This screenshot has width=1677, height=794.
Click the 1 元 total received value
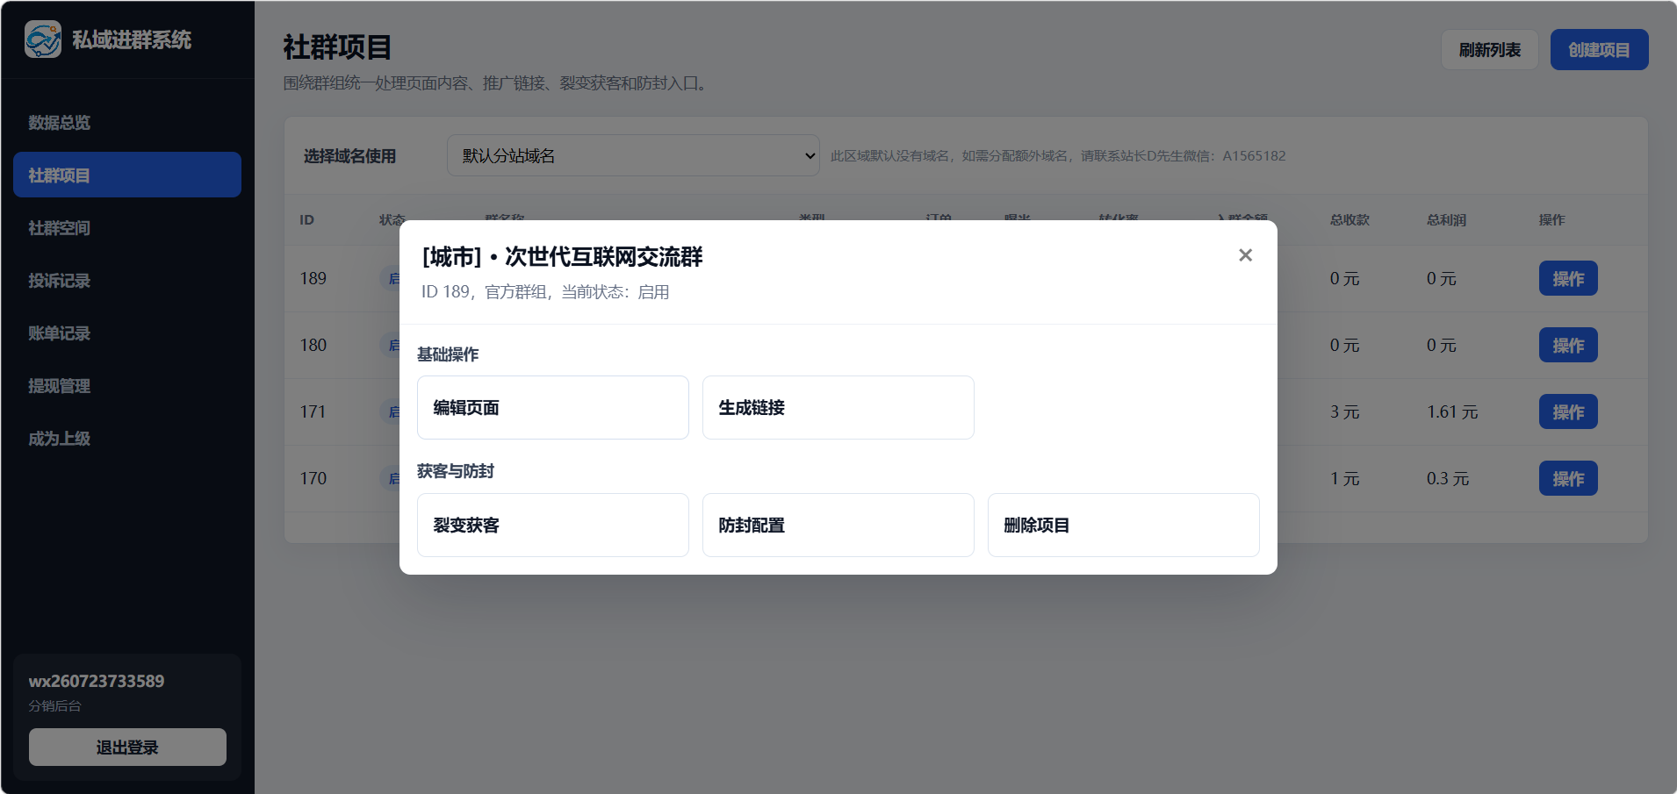coord(1344,478)
